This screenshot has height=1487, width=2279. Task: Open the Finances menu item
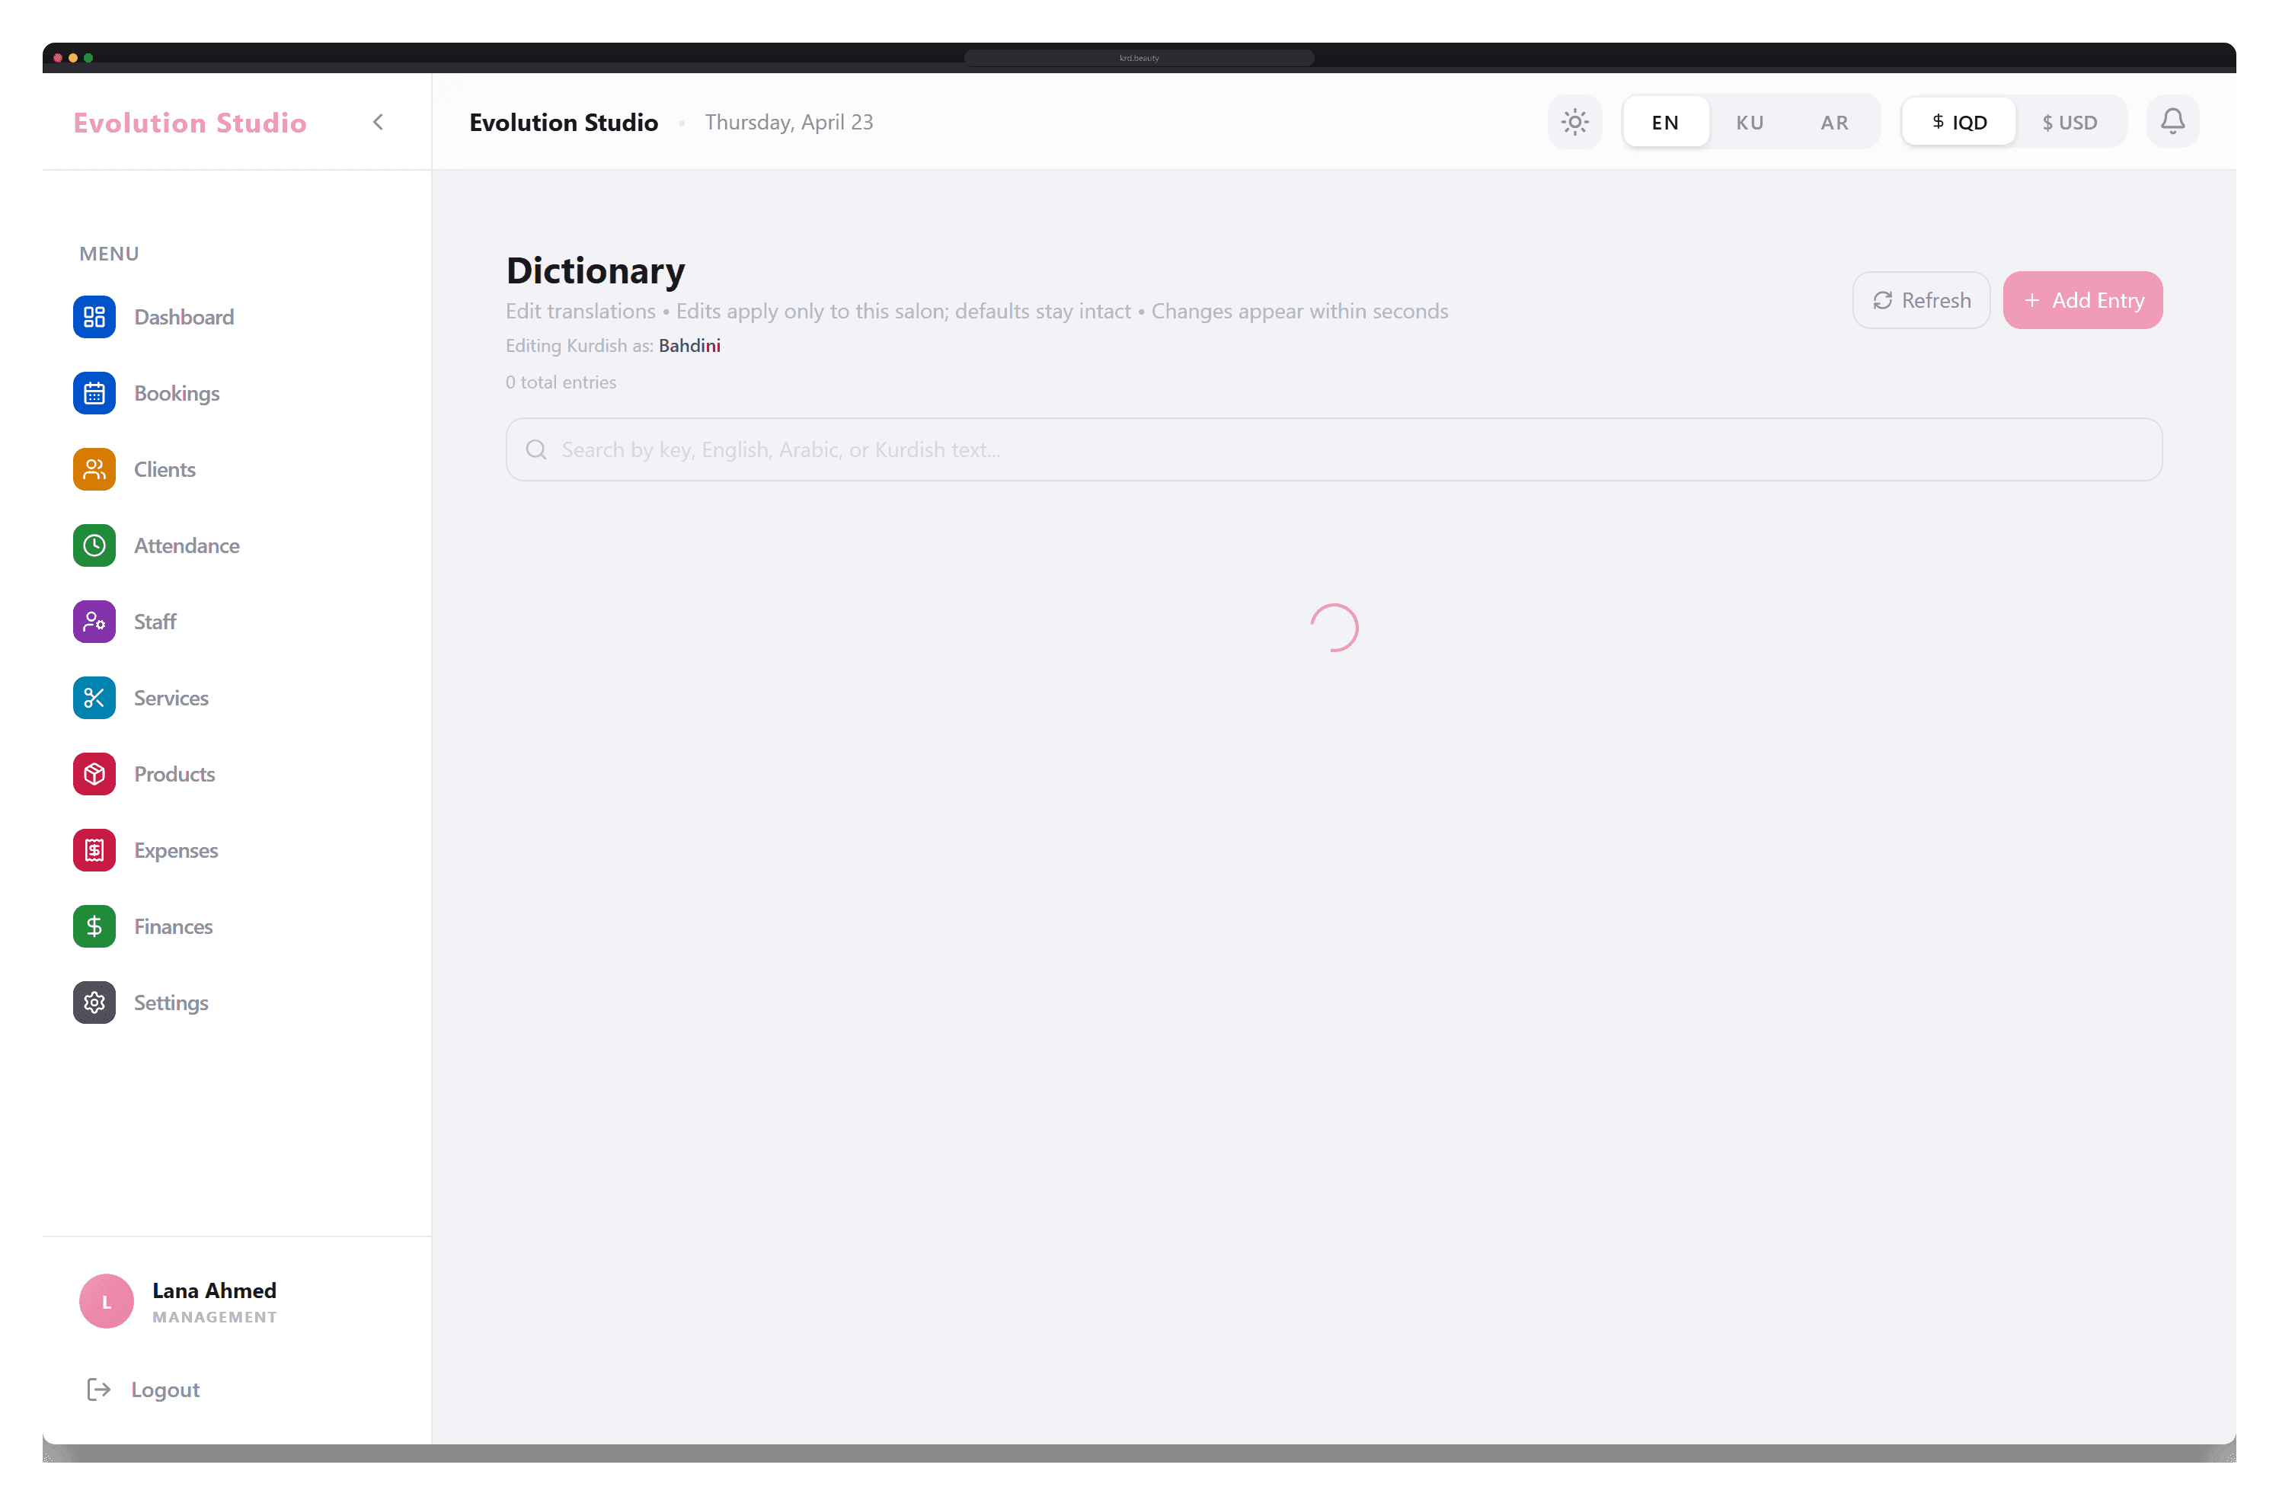(x=172, y=926)
